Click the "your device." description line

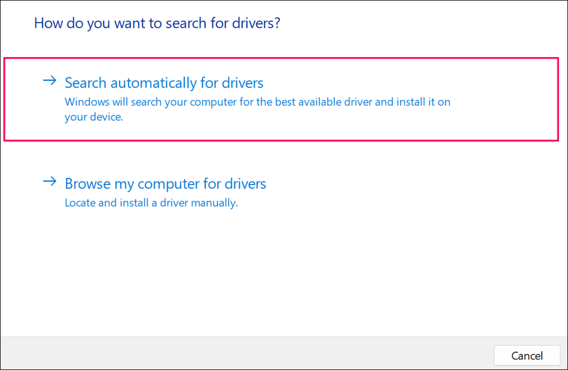tap(93, 117)
